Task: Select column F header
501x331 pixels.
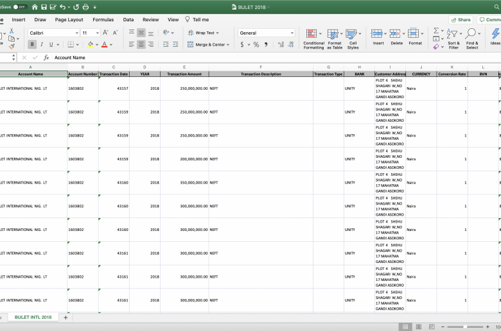Action: (x=261, y=67)
